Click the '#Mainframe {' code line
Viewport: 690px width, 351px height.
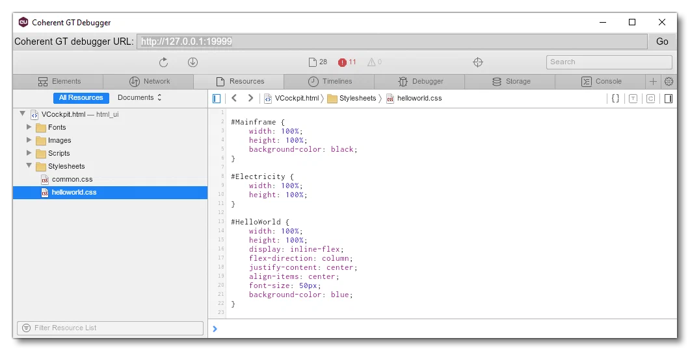[258, 122]
